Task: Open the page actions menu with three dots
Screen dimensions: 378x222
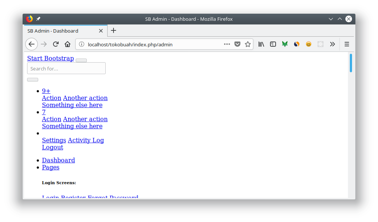Action: pyautogui.click(x=227, y=44)
